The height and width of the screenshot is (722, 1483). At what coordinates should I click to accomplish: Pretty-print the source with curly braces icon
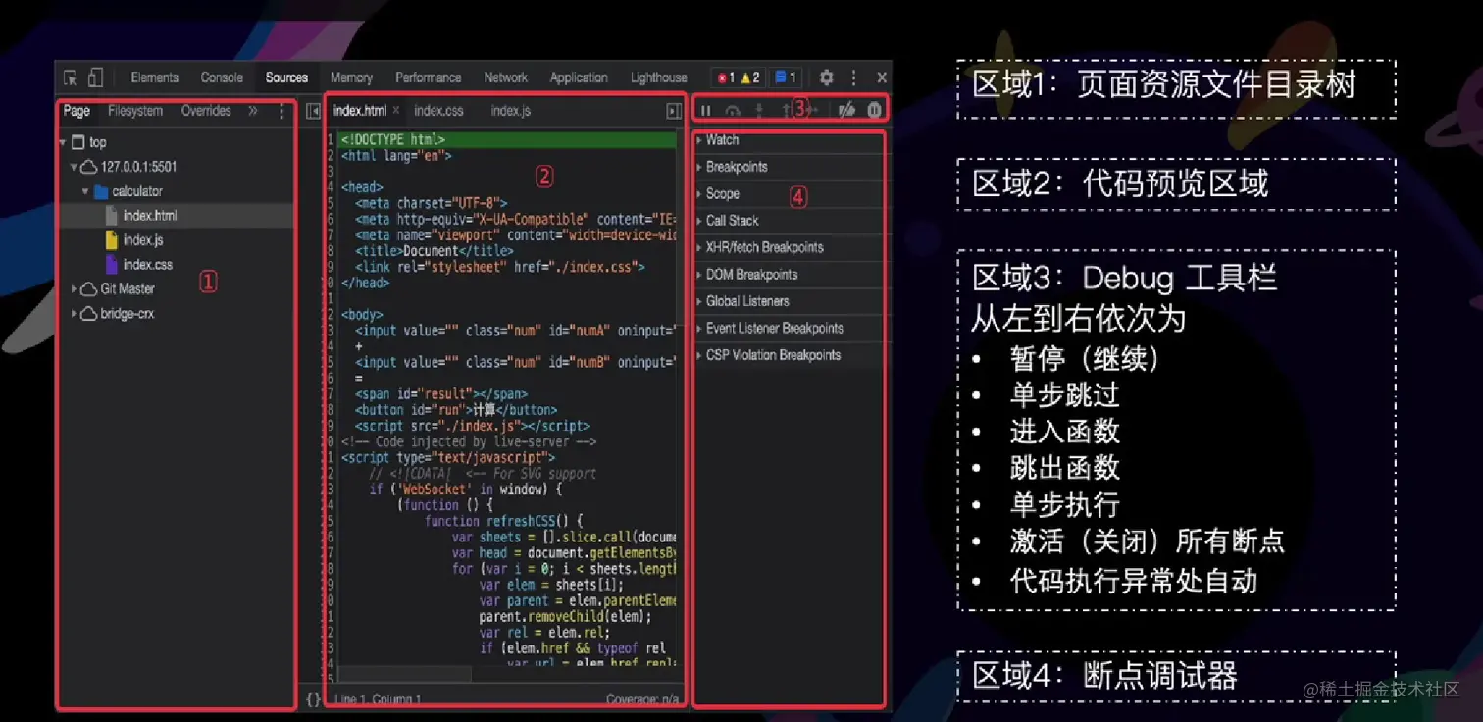pos(313,699)
